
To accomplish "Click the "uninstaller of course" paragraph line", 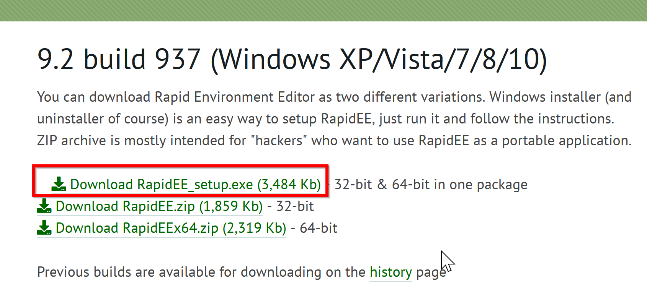I will [326, 119].
